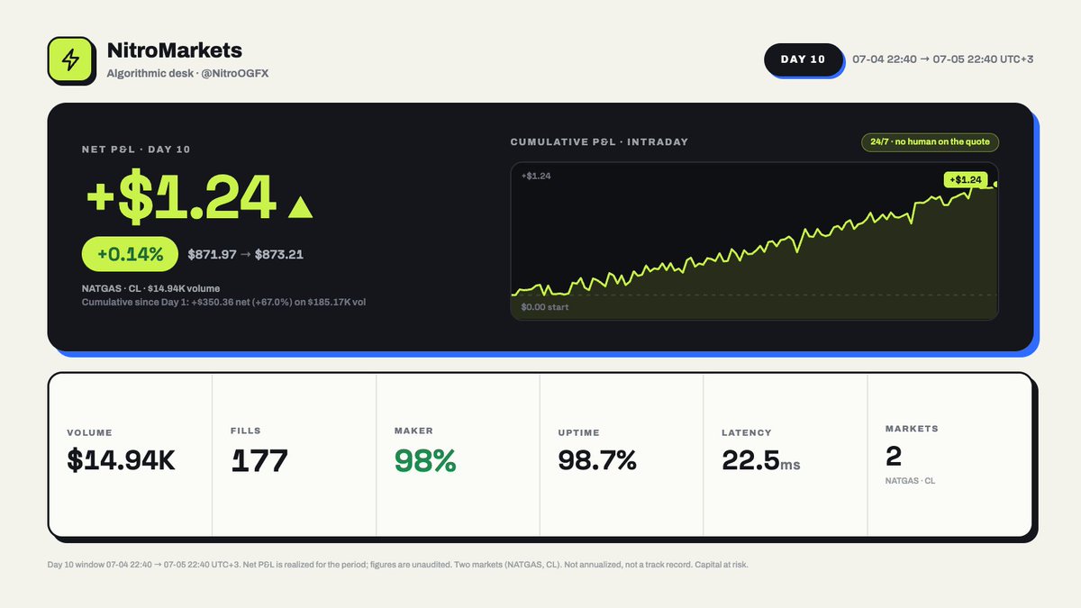
Task: Click the green +$1.24 tag at the chart line's end
Action: [967, 179]
